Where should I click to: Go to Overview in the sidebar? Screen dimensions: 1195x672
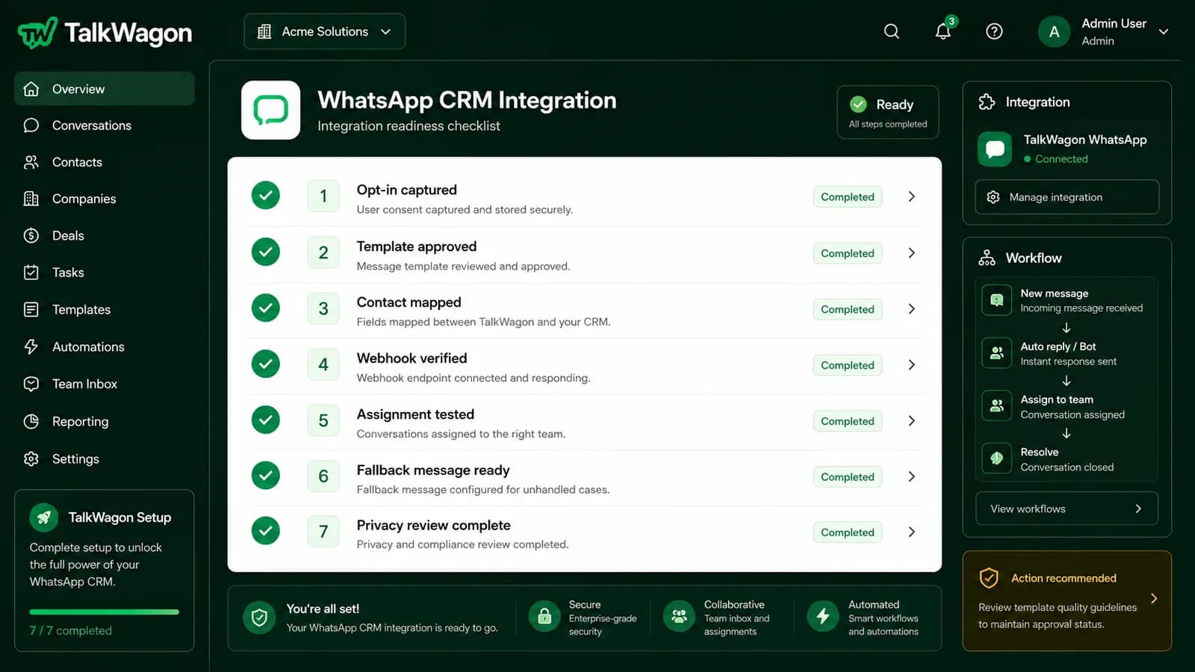(105, 89)
